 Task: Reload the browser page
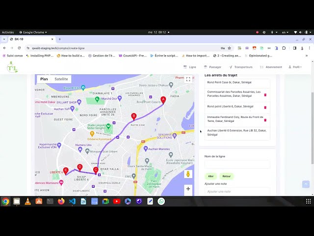(x=19, y=48)
